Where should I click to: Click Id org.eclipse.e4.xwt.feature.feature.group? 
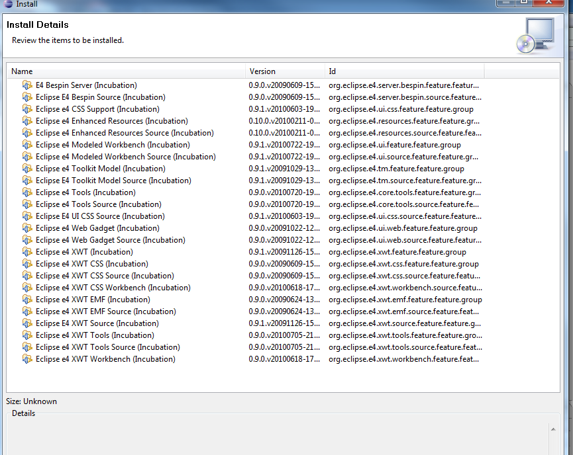point(397,252)
